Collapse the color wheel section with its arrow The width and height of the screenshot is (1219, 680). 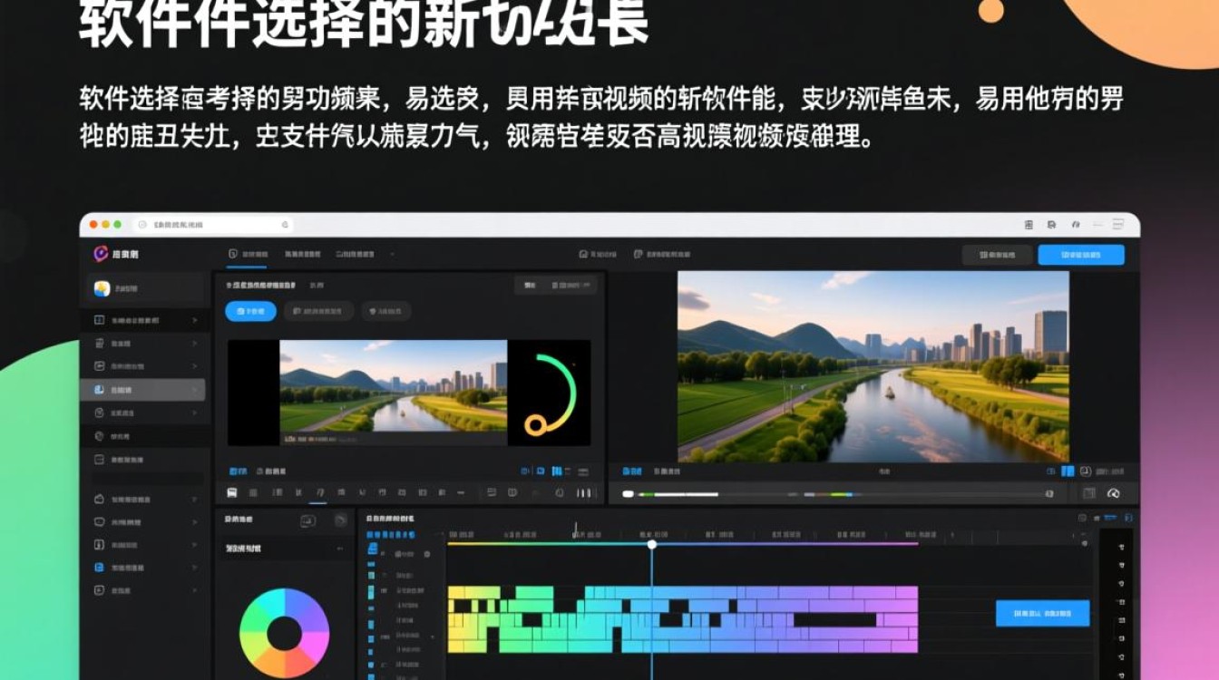[x=339, y=549]
